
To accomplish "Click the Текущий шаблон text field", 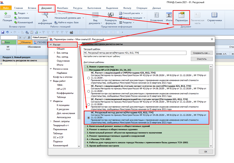I will coord(135,53).
